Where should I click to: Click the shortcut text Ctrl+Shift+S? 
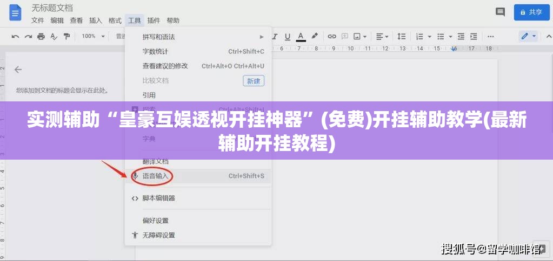[x=246, y=176]
